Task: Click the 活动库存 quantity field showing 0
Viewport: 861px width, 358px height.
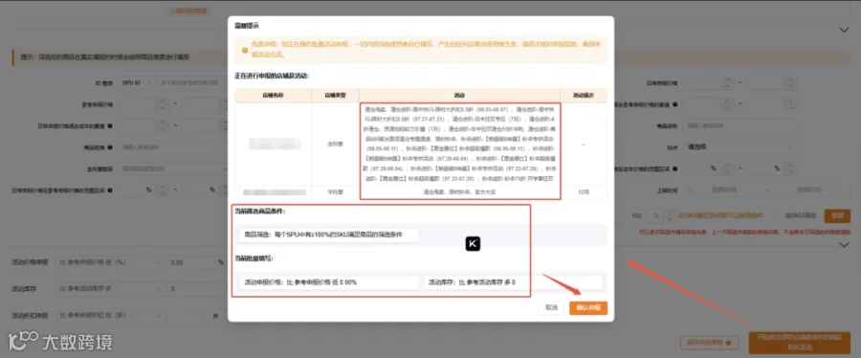Action: pyautogui.click(x=196, y=289)
